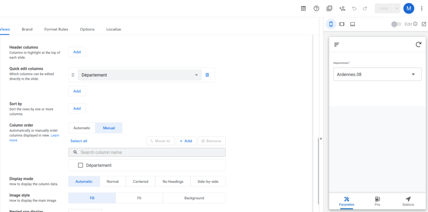The width and height of the screenshot is (428, 212).
Task: Set Column order to Manual
Action: click(x=109, y=128)
